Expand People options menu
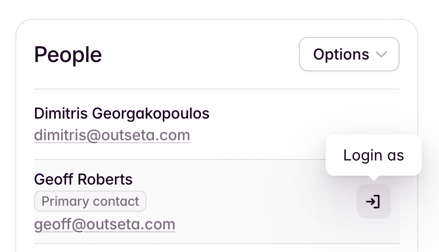Screen dimensions: 439x252 pos(349,54)
